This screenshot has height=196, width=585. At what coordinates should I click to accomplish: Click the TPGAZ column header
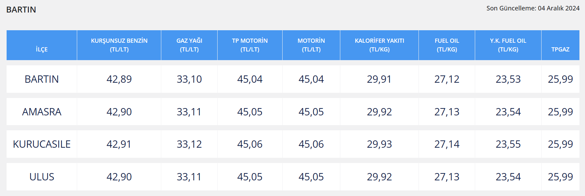pyautogui.click(x=560, y=45)
